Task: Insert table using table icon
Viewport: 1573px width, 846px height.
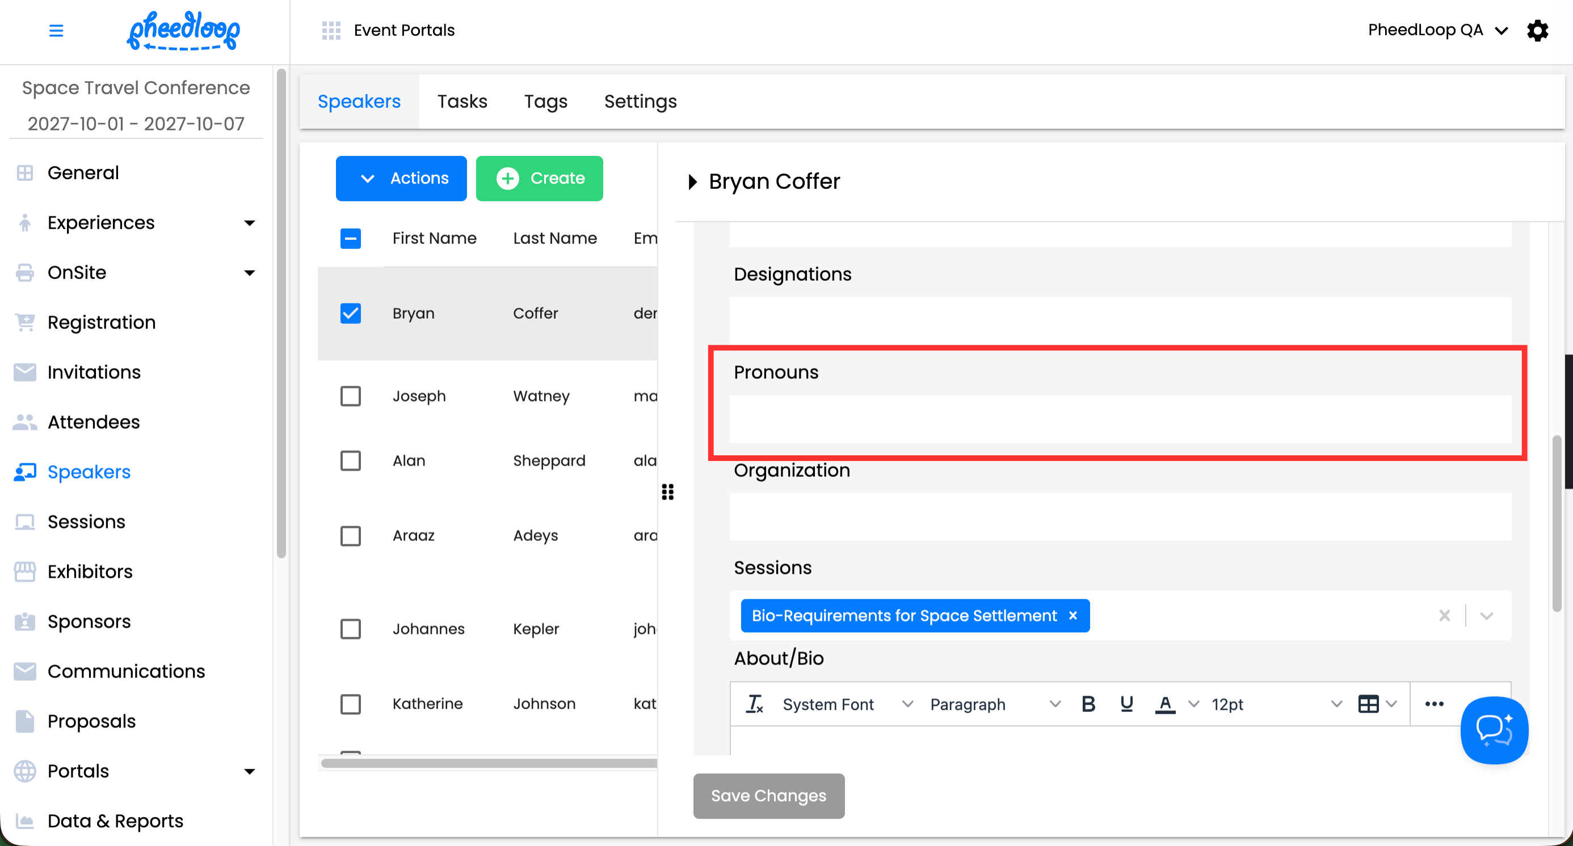Action: pos(1368,704)
